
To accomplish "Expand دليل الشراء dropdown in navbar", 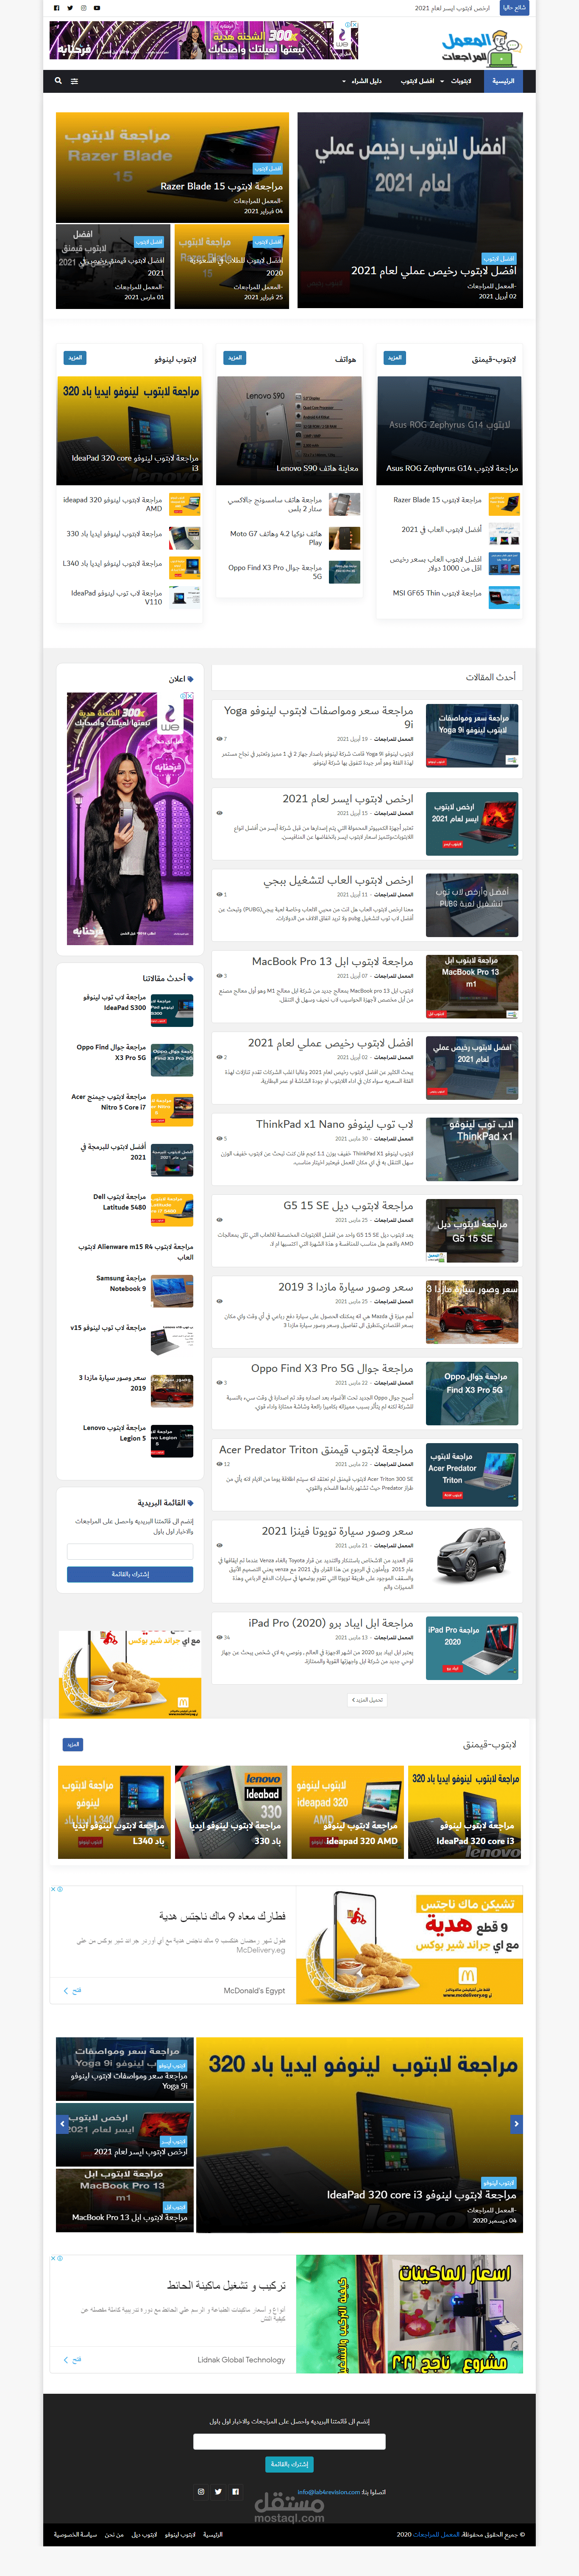I will click(x=362, y=81).
